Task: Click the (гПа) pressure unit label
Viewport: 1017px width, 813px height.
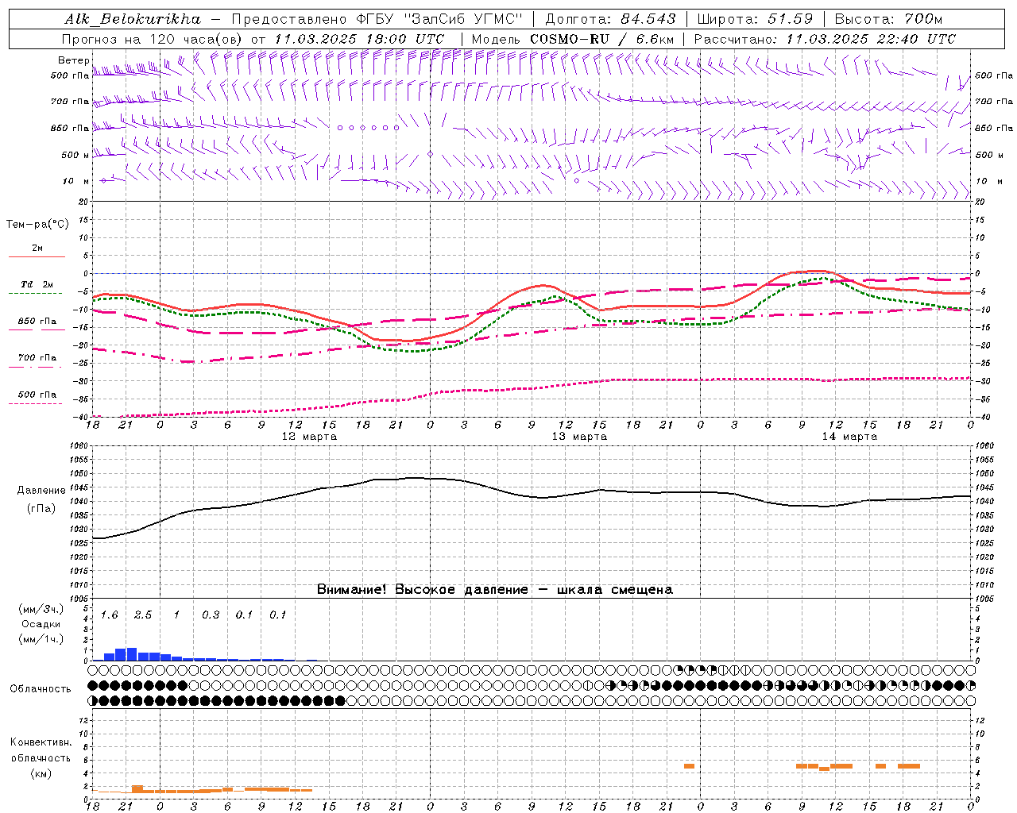Action: (41, 509)
